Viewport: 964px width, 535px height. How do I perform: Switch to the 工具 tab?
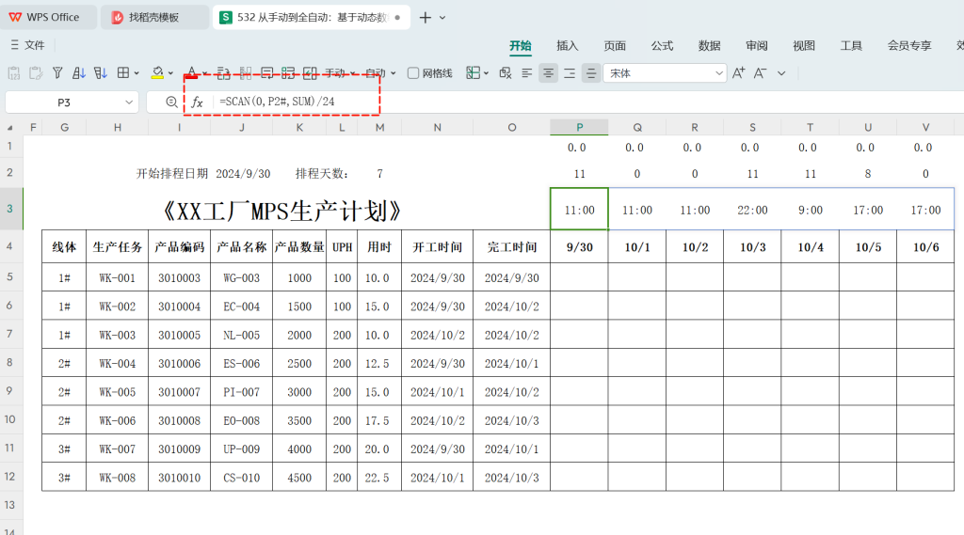click(x=851, y=45)
